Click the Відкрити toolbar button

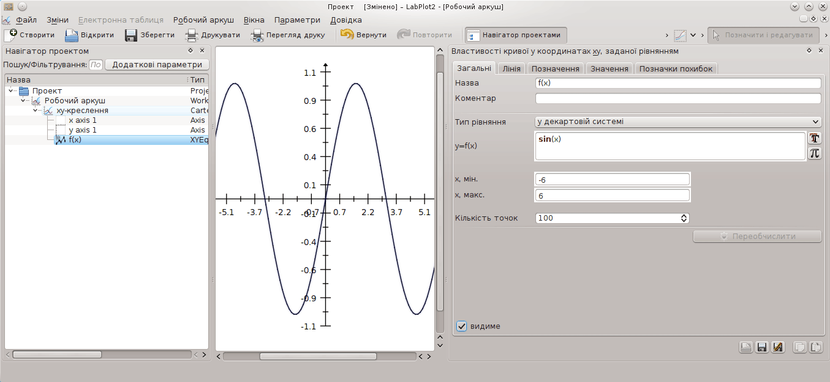89,35
